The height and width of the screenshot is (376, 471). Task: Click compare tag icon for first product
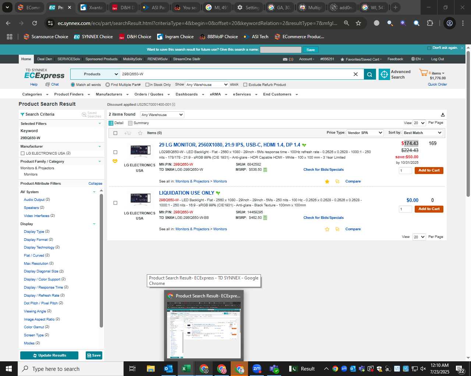[x=337, y=181]
